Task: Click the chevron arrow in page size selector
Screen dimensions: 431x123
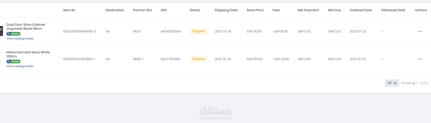Action: [x=395, y=83]
